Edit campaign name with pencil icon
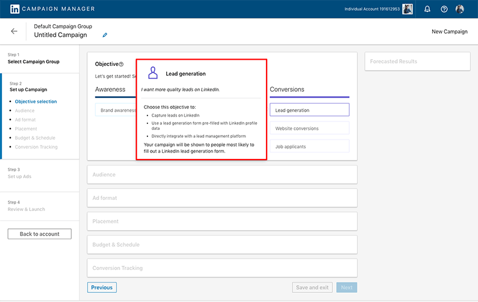This screenshot has width=478, height=302. click(105, 35)
